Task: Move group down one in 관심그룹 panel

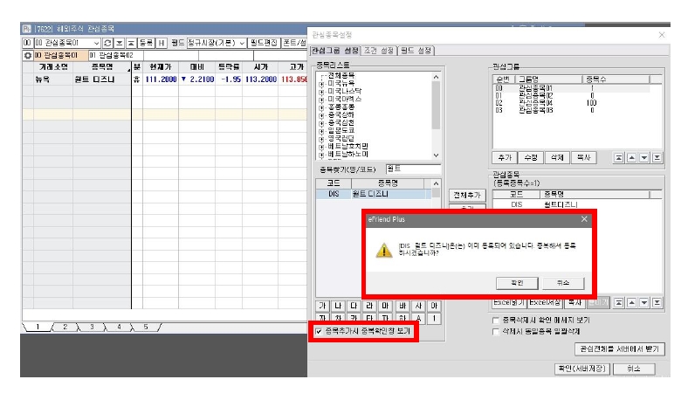Action: tap(644, 157)
